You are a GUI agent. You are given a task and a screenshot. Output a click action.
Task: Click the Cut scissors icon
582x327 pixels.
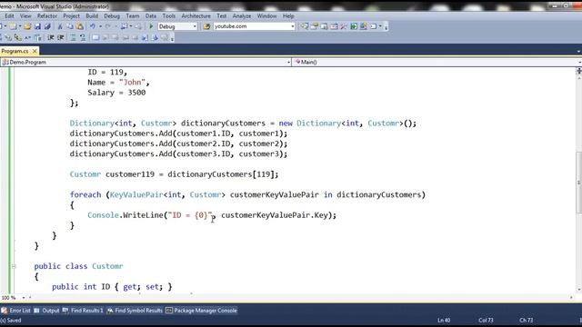(x=60, y=26)
